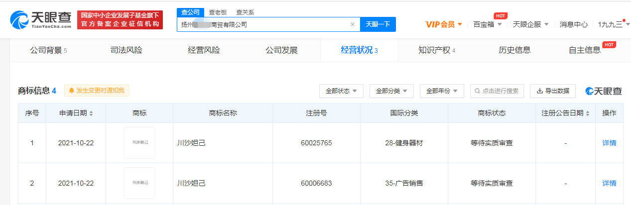631x205 pixels.
Task: Select the 经营风险 tab
Action: click(x=204, y=50)
